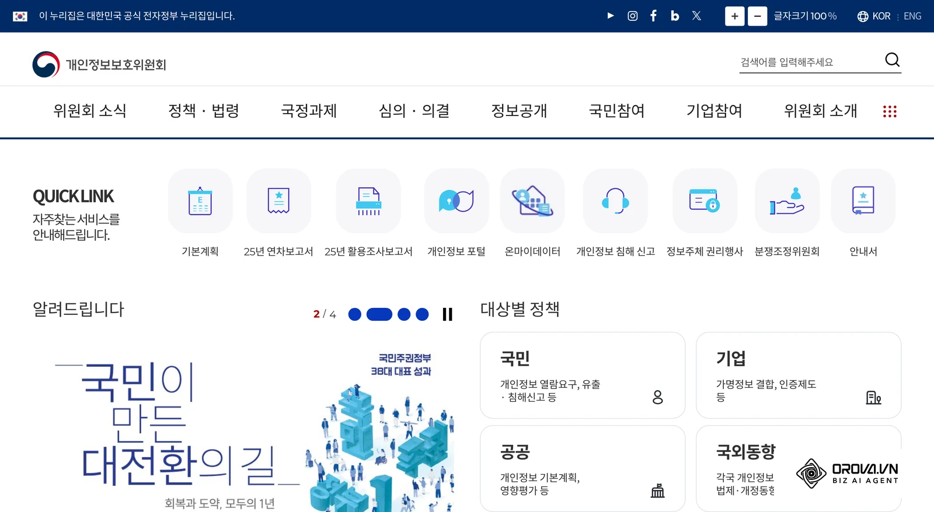This screenshot has width=934, height=512.
Task: Increase font size with plus button
Action: [734, 16]
